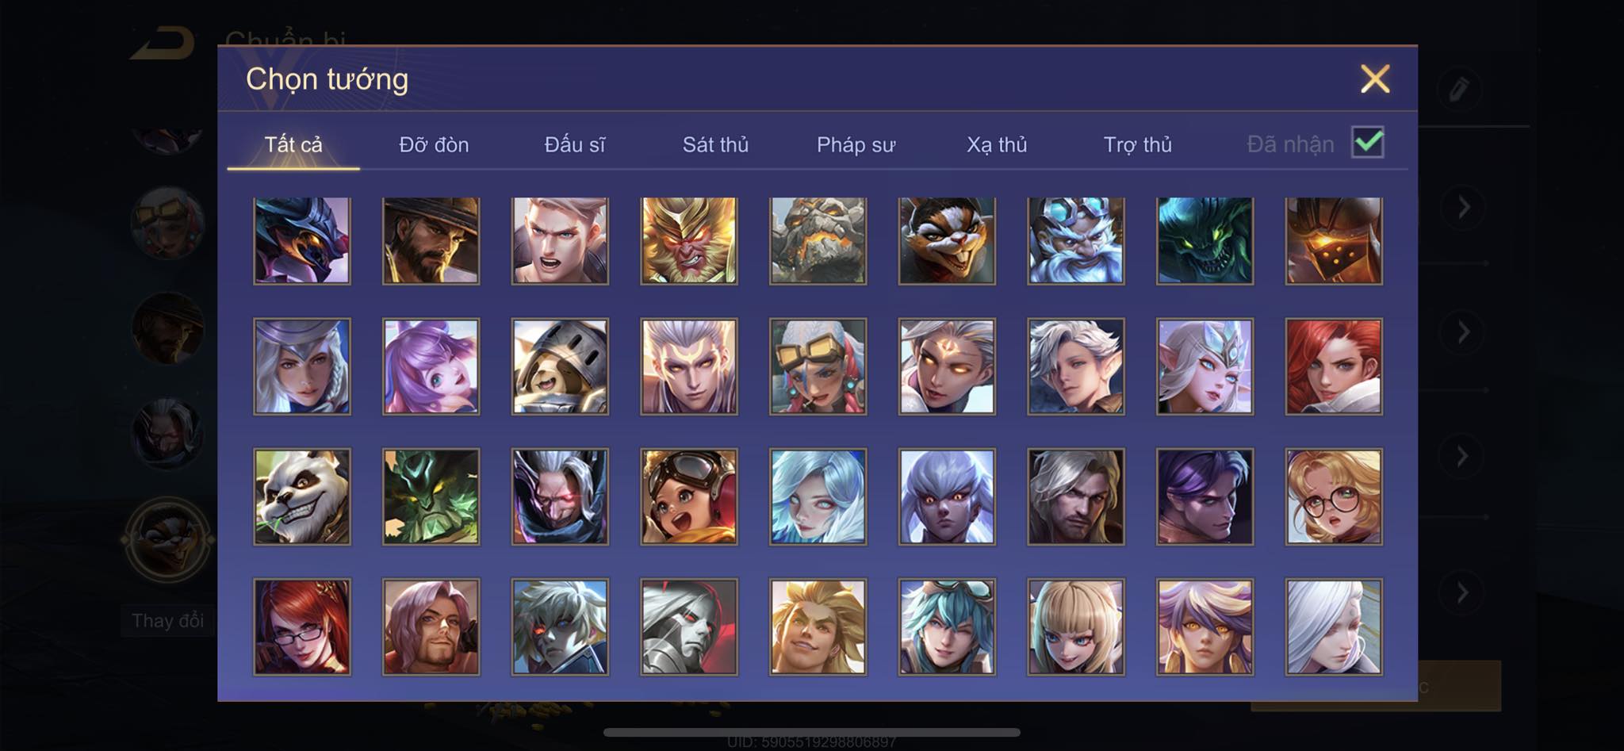Pick the cowboy hat bearded hero

pos(431,241)
